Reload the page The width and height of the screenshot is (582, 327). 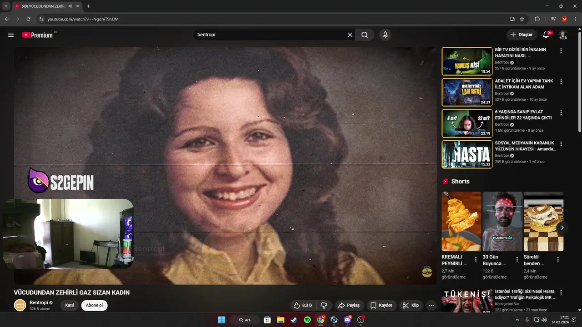click(29, 19)
